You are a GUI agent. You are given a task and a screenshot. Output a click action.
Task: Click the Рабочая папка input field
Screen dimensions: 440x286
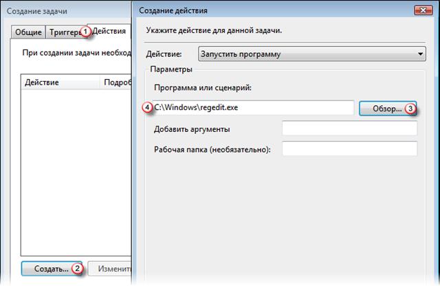tap(350, 148)
